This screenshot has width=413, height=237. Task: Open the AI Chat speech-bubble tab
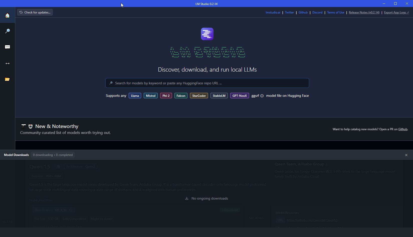pyautogui.click(x=8, y=47)
